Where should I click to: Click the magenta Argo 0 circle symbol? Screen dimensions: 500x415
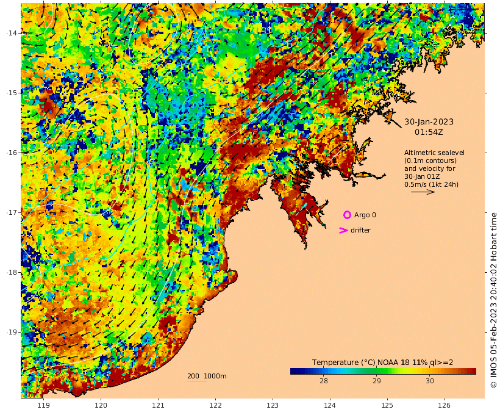(348, 215)
